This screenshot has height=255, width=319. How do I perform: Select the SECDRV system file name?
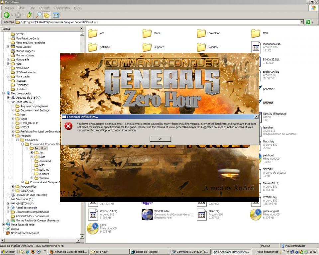pyautogui.click(x=268, y=169)
